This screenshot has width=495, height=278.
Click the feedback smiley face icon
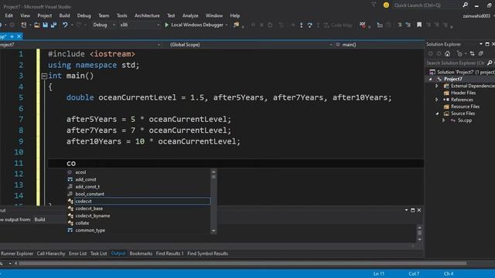coord(386,5)
